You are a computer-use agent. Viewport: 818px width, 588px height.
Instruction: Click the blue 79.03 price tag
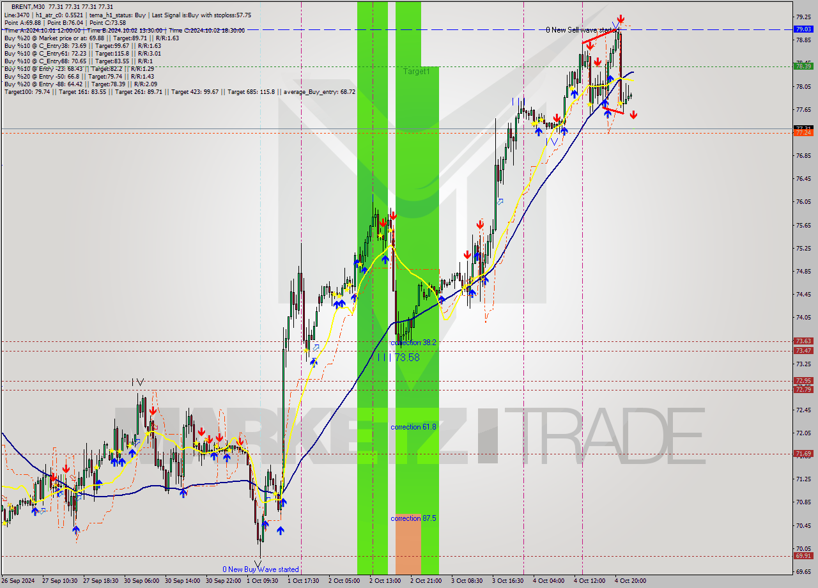[x=803, y=29]
